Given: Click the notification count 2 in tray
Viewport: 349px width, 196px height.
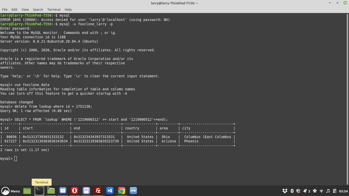Looking at the screenshot, I should (309, 191).
